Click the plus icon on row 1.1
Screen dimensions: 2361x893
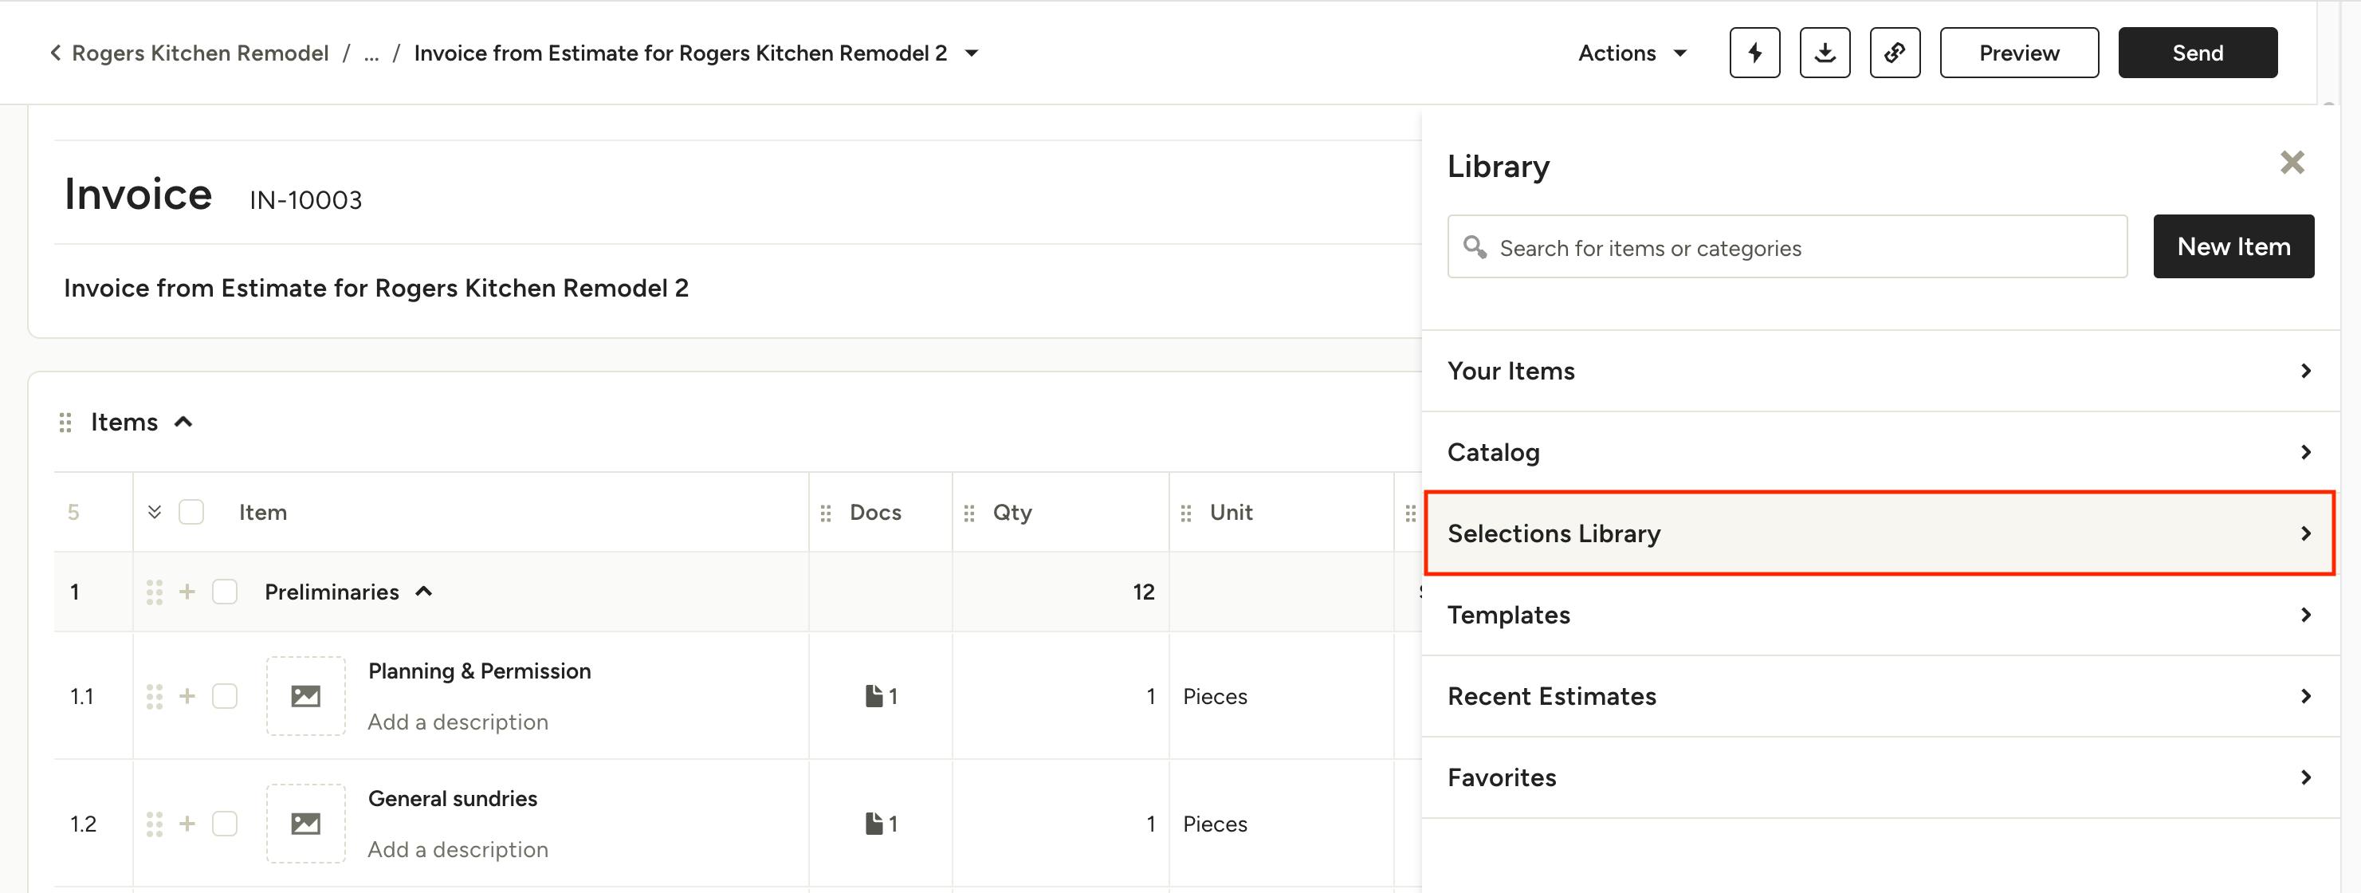187,697
